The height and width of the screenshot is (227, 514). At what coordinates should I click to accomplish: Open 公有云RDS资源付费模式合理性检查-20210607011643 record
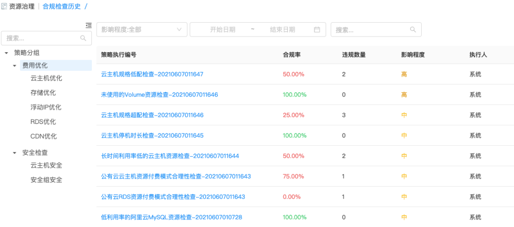click(173, 197)
